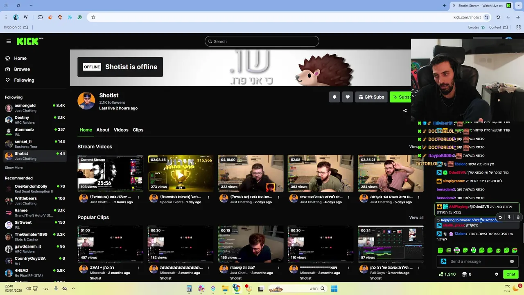The height and width of the screenshot is (295, 524).
Task: Open options menu for the 103-views video
Action: coord(138,197)
